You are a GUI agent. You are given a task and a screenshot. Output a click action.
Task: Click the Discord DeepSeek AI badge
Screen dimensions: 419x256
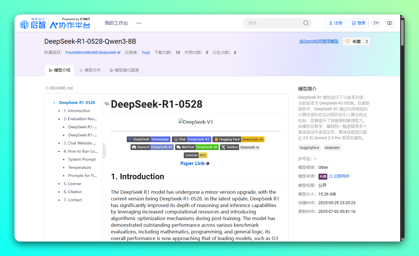[x=152, y=147]
